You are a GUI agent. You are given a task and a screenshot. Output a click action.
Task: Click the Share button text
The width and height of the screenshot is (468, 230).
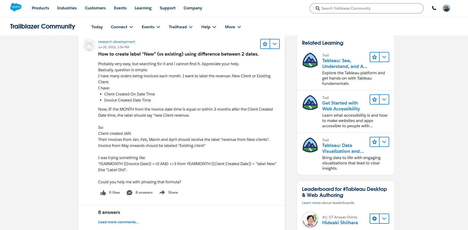pos(173,193)
